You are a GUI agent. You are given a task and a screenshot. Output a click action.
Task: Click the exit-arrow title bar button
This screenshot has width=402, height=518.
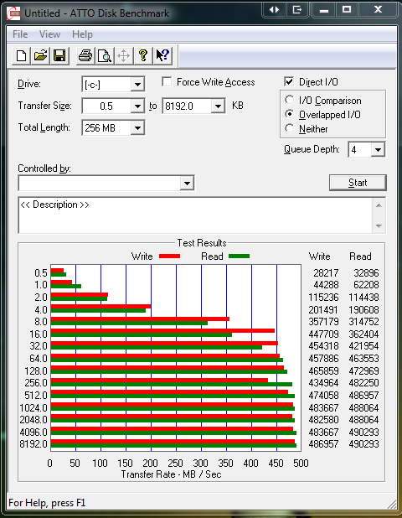pos(297,9)
